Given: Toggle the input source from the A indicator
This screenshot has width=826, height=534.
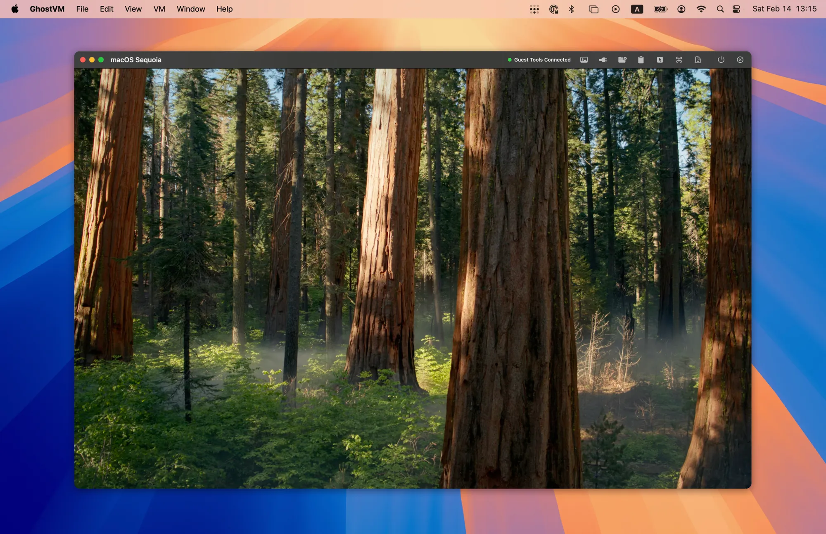Looking at the screenshot, I should 637,9.
